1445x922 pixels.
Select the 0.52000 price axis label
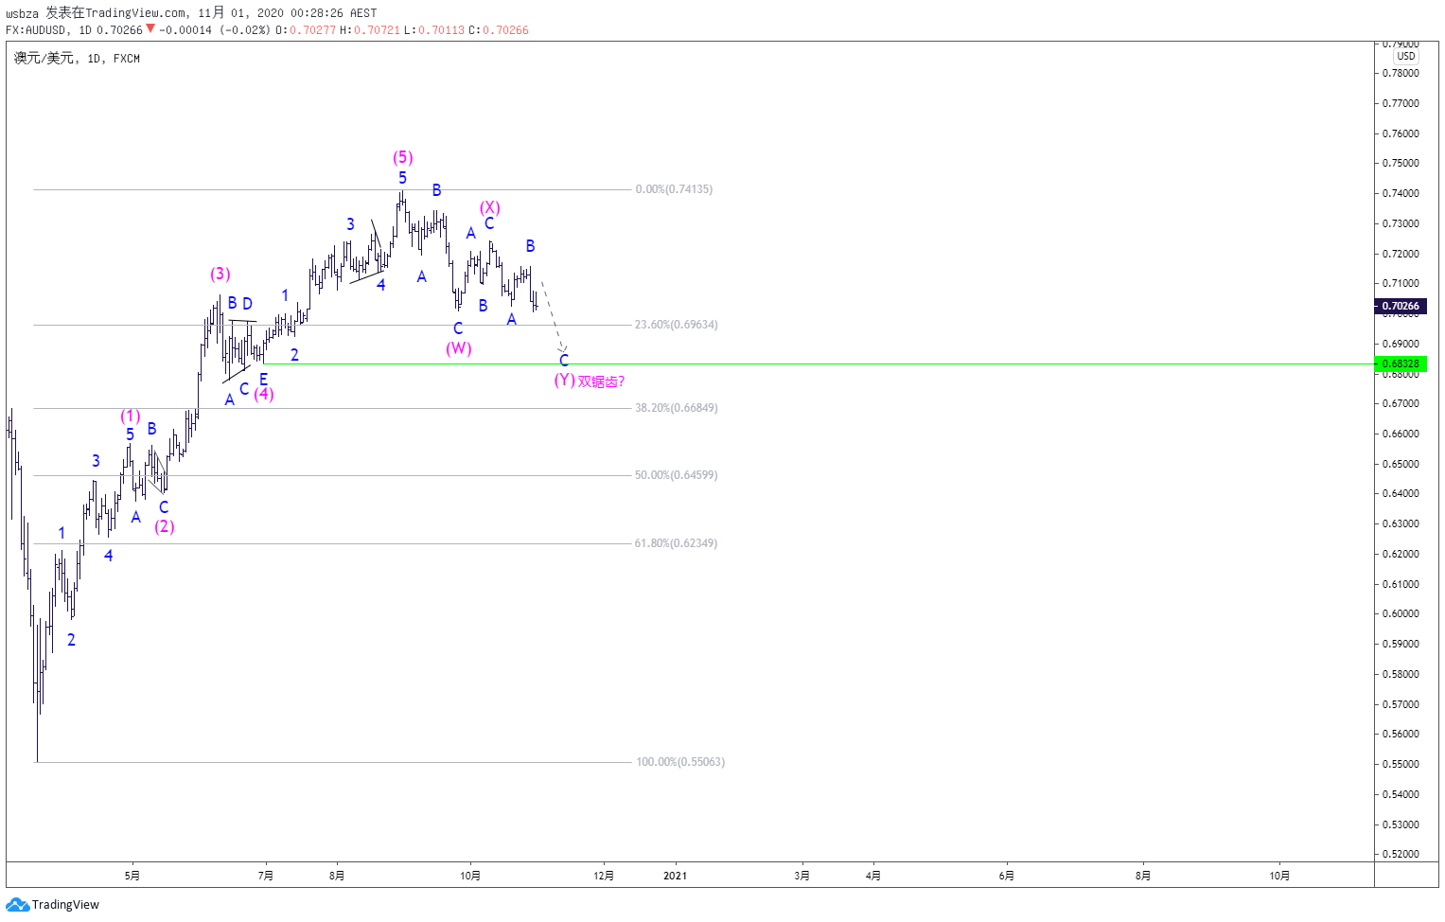1401,854
